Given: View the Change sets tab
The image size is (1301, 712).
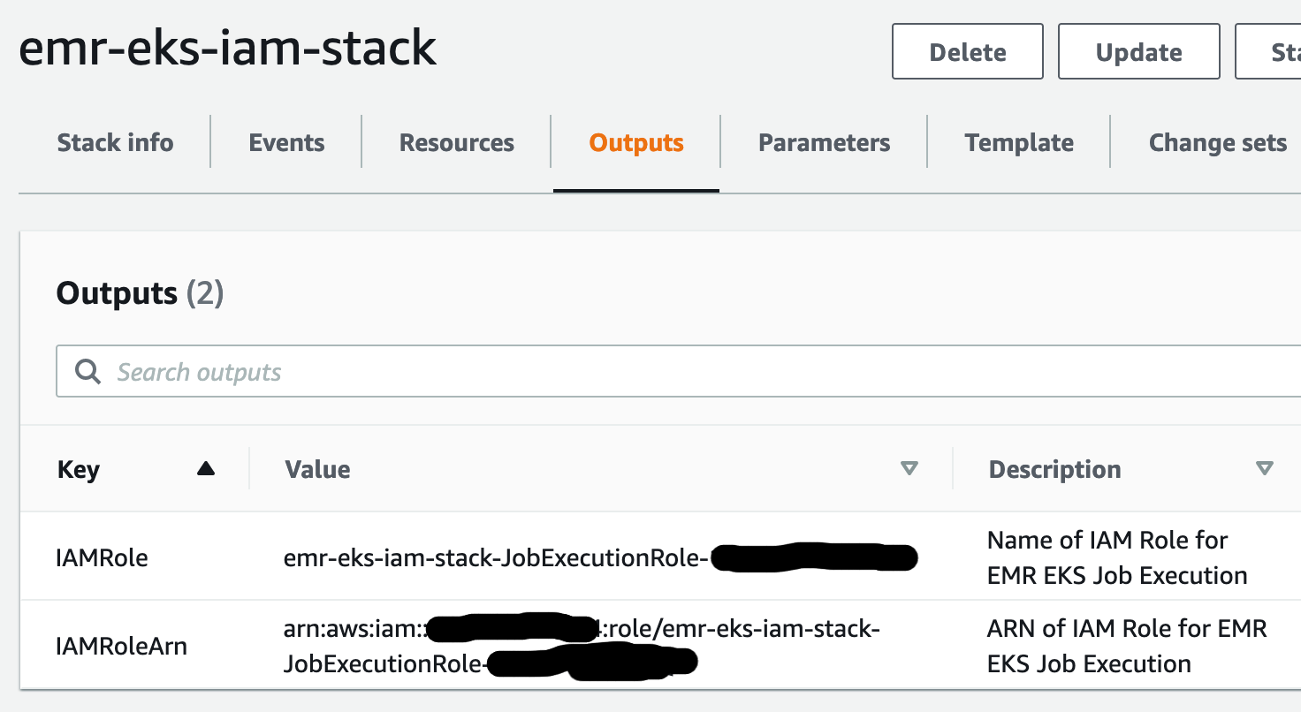Looking at the screenshot, I should coord(1217,142).
